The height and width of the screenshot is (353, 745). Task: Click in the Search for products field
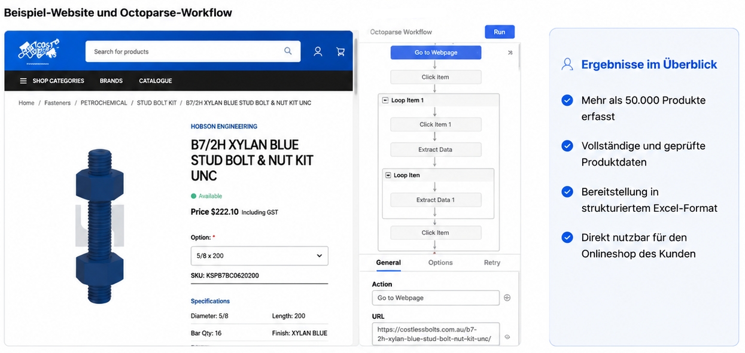tap(193, 51)
